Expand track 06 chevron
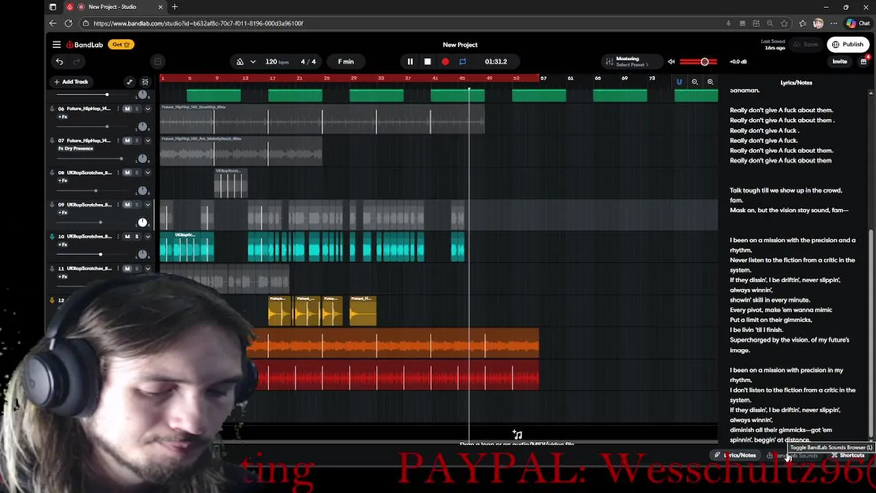The height and width of the screenshot is (493, 876). [147, 109]
